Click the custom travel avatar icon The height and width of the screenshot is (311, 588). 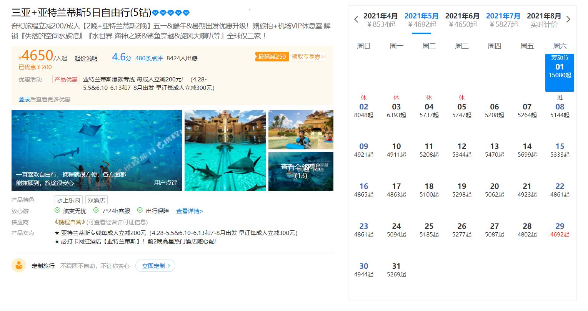click(18, 266)
